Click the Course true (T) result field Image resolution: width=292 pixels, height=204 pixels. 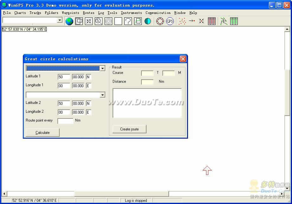(147, 73)
